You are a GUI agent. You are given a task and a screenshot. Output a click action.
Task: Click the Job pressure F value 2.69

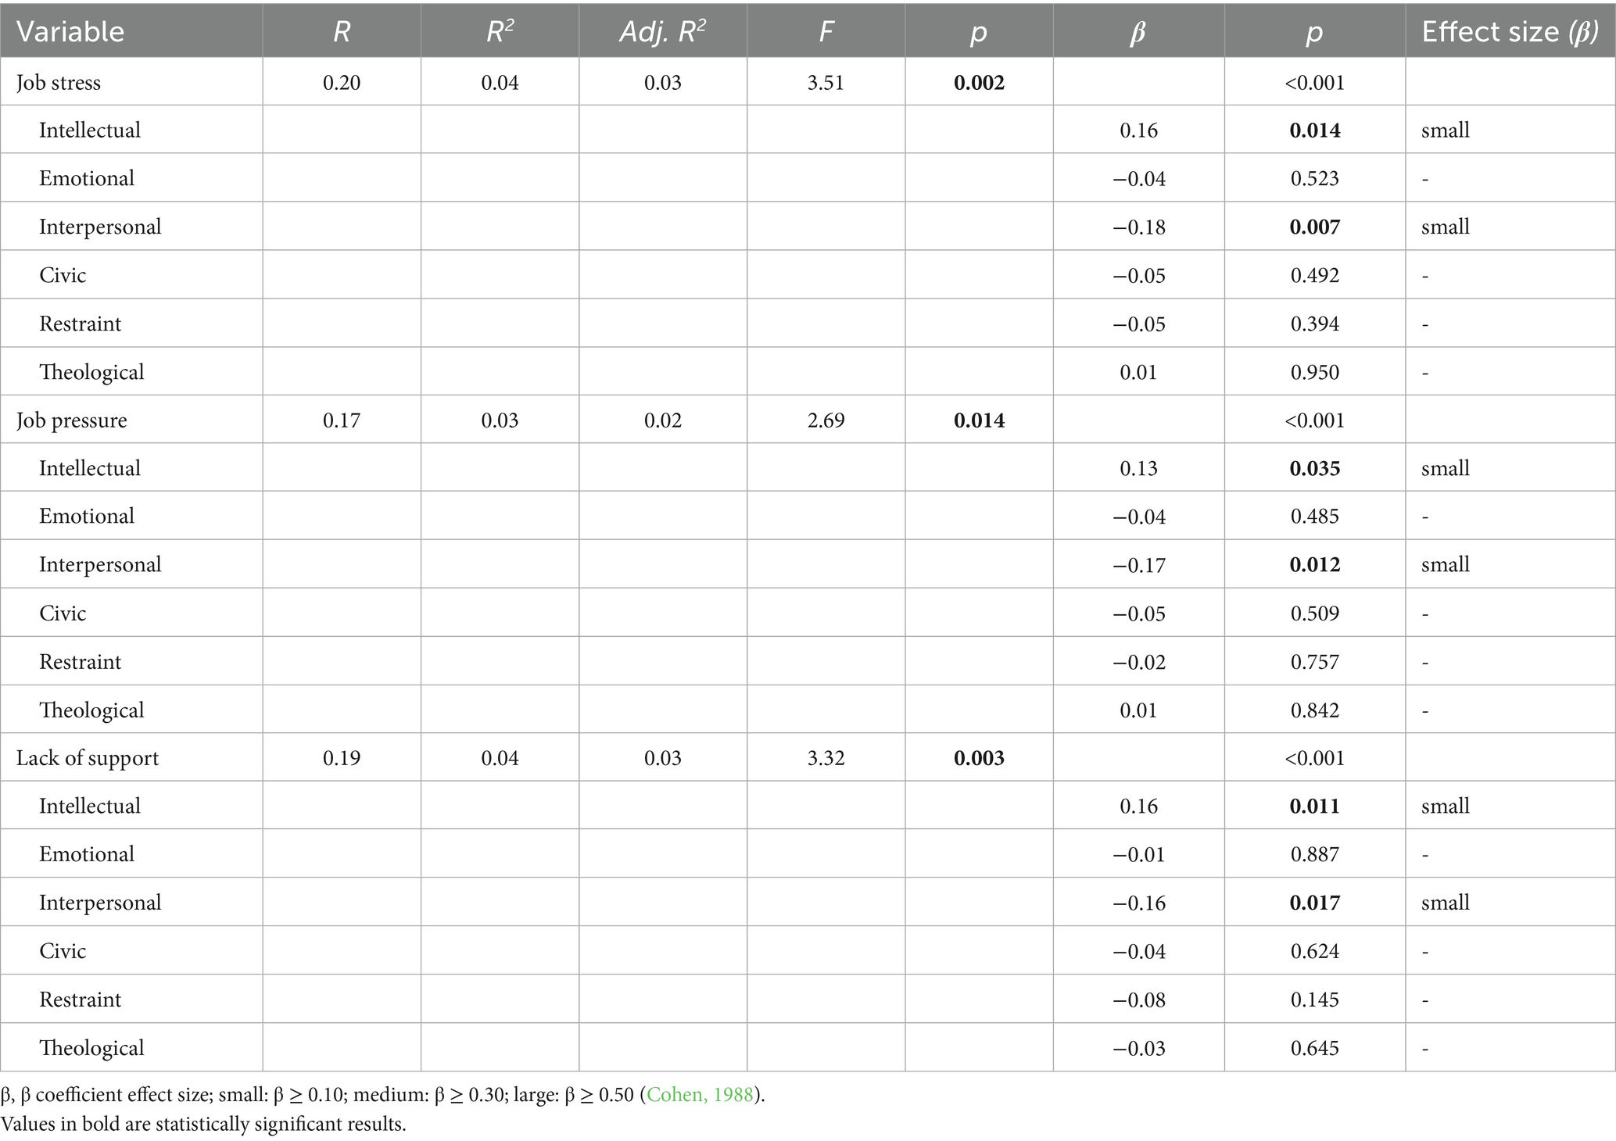(826, 420)
